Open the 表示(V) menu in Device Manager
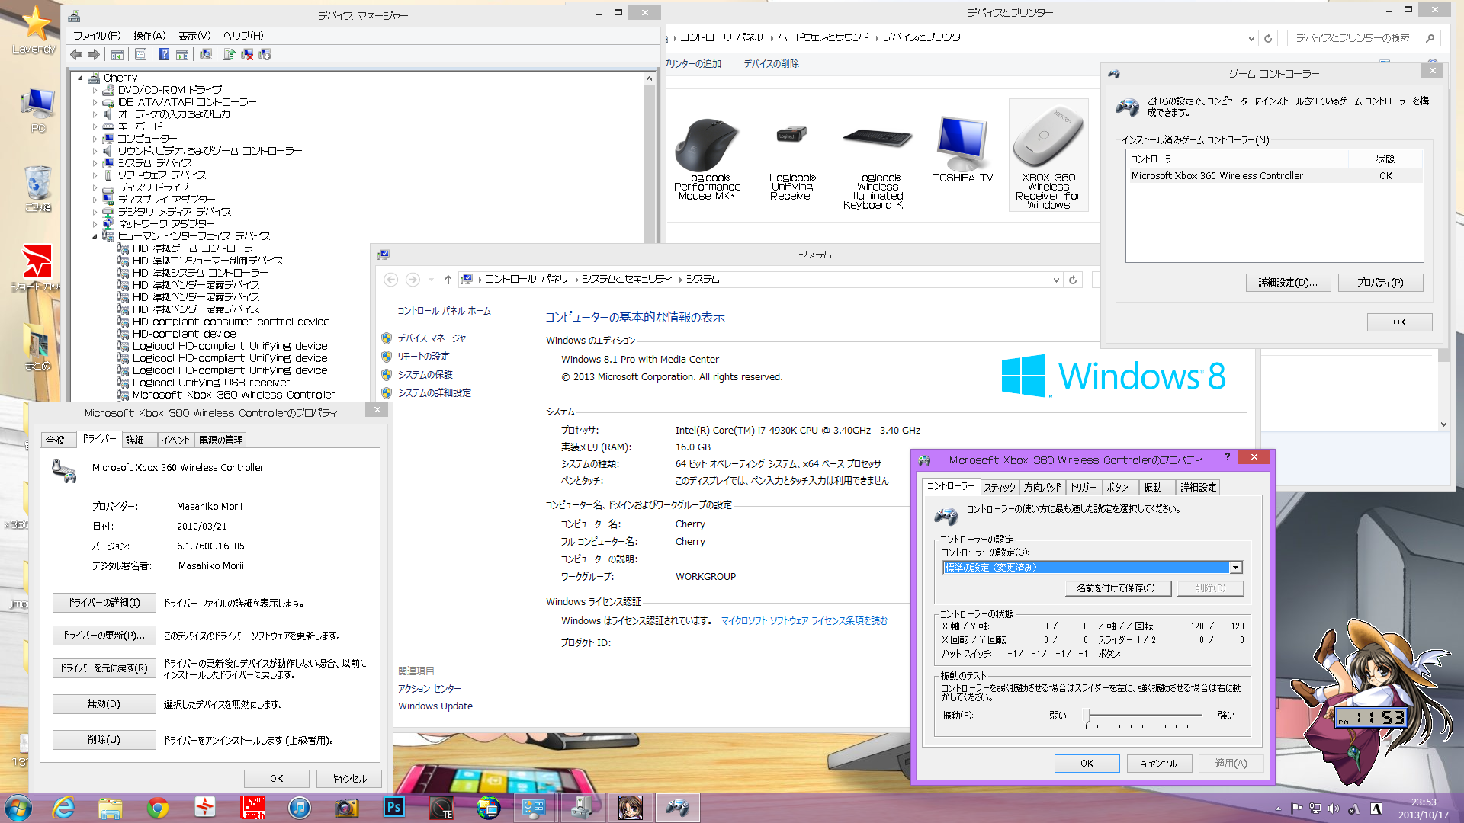This screenshot has height=823, width=1464. pos(194,36)
